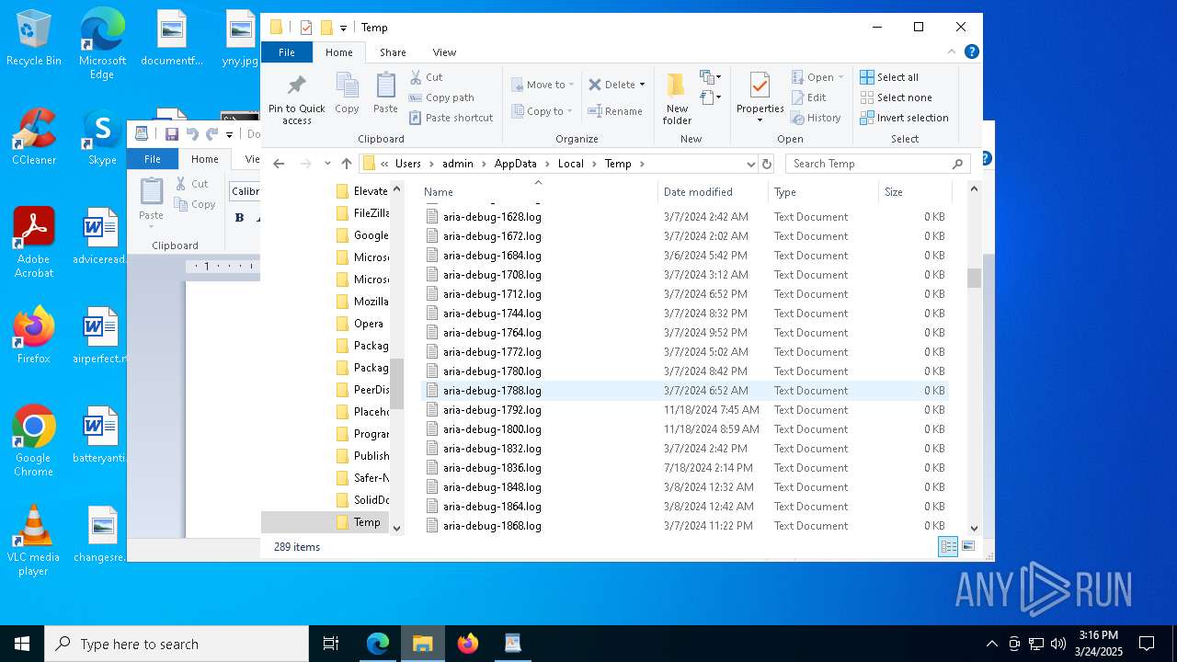Screen dimensions: 1177x662
Task: Switch to Large icons view layout
Action: [x=968, y=546]
